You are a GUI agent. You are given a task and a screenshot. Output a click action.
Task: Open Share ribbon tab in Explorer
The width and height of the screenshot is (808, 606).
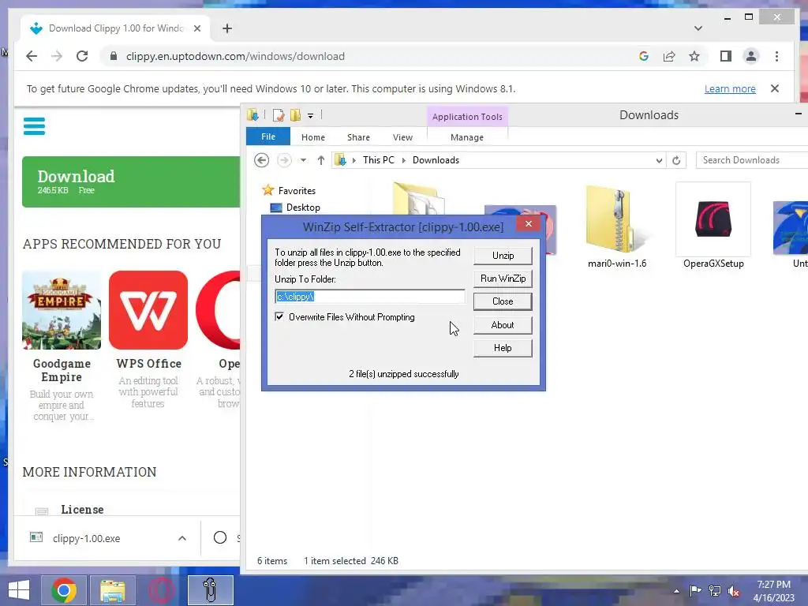point(358,137)
